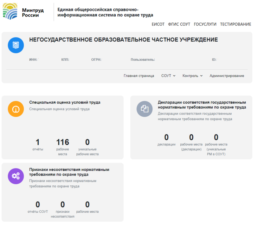The image size is (258, 226).
Task: Click the gray Декларации documents icon
Action: [x=144, y=109]
